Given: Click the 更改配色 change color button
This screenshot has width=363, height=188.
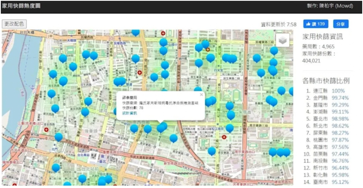Looking at the screenshot, I should pyautogui.click(x=14, y=24).
